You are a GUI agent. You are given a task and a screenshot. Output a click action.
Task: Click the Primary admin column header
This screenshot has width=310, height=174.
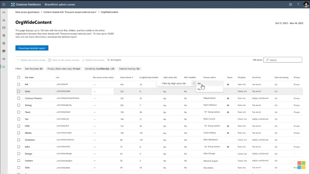(210, 77)
